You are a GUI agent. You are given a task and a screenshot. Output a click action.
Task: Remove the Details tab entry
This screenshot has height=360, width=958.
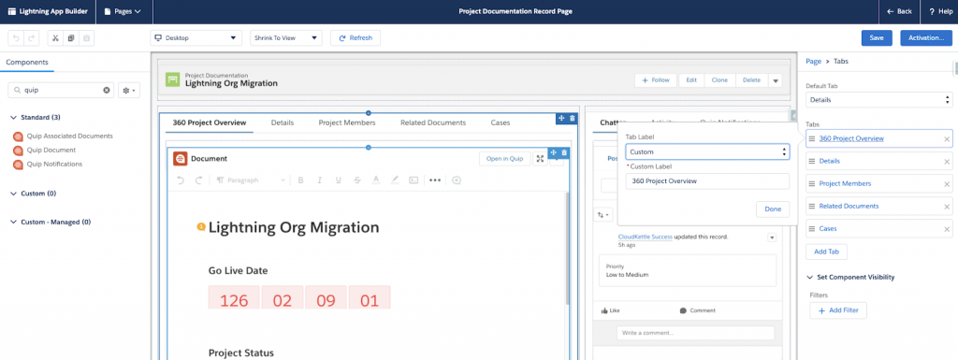click(947, 162)
